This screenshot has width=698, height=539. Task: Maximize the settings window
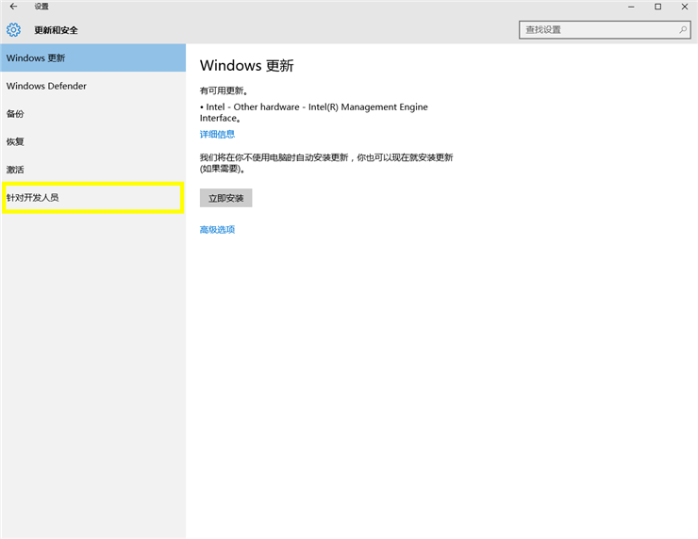pos(658,7)
